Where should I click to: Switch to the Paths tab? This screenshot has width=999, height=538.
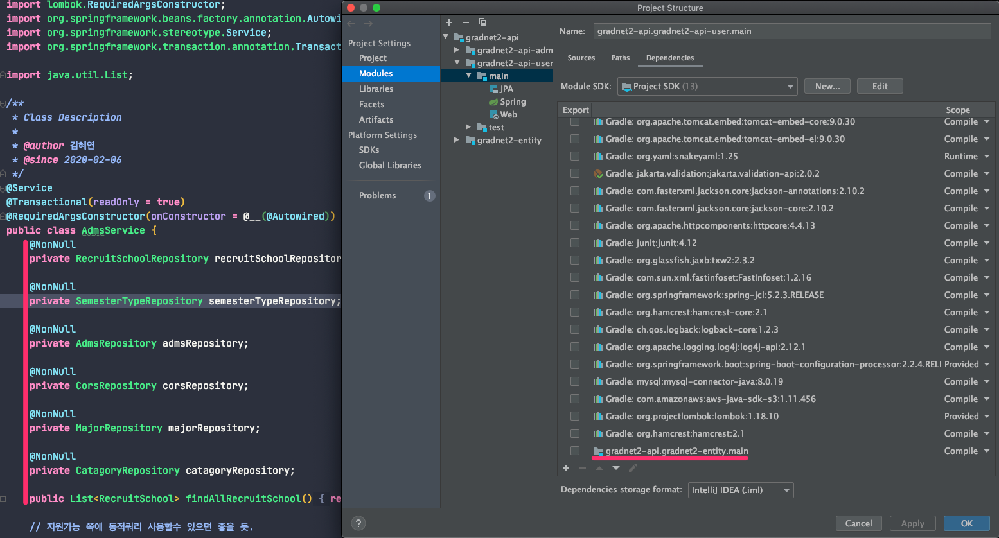[x=621, y=58]
